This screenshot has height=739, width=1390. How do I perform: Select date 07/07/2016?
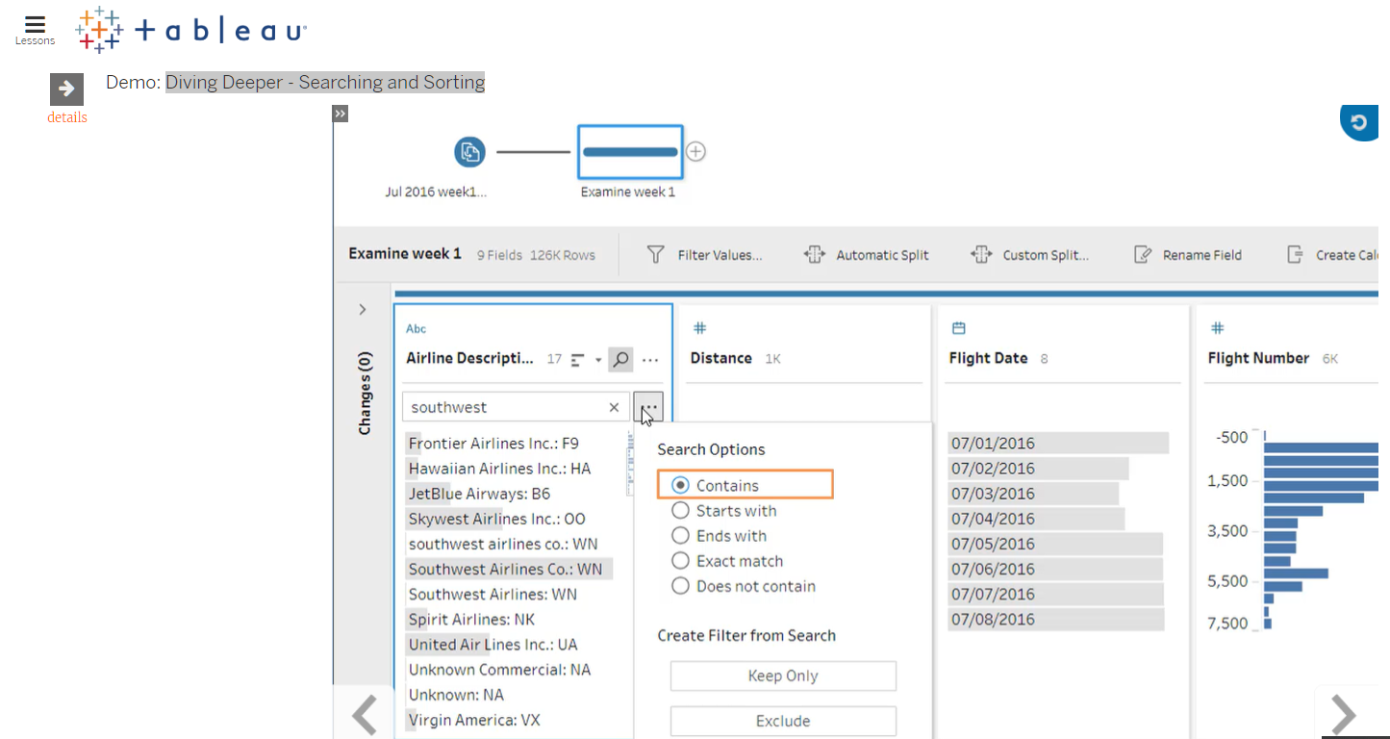pos(1055,594)
